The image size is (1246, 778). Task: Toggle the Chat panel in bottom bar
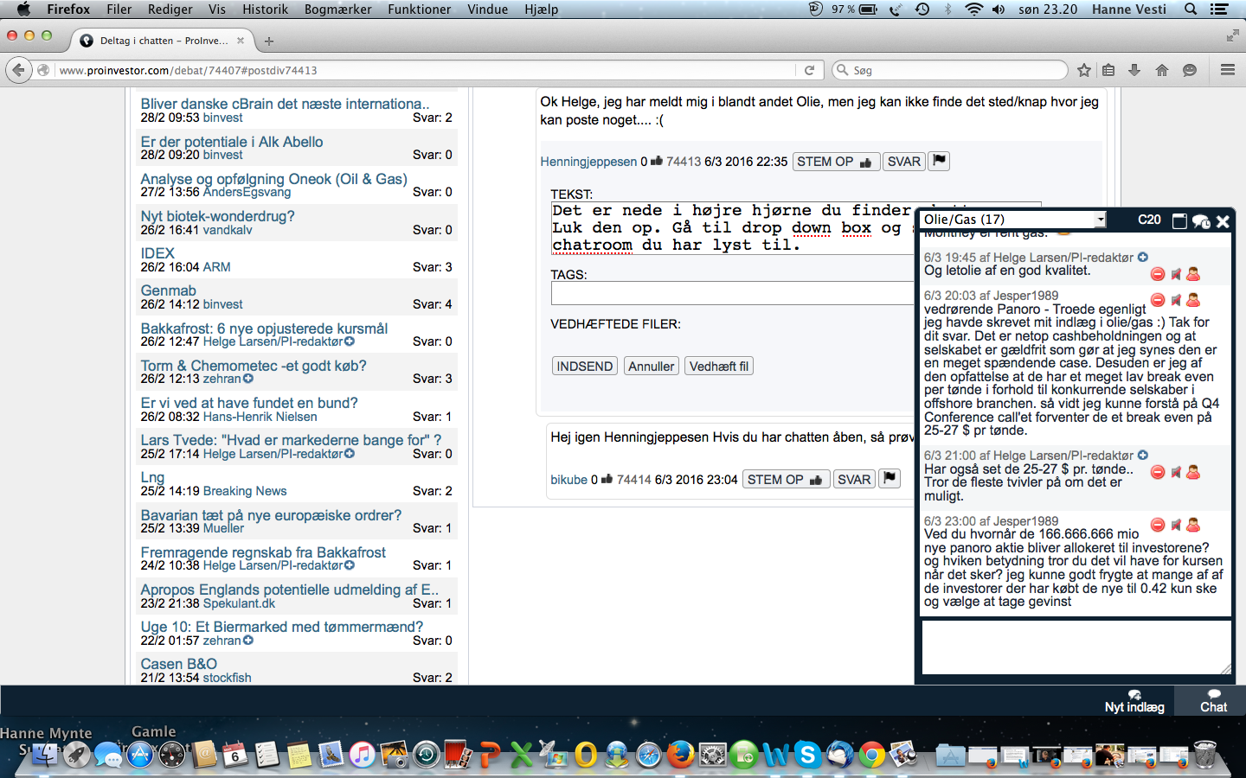(x=1213, y=701)
